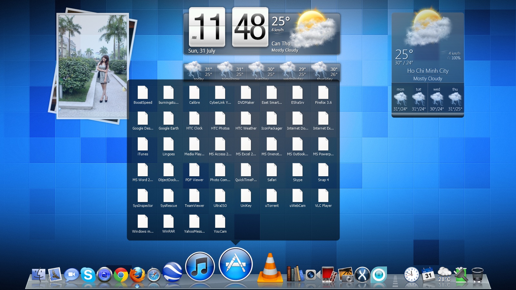The height and width of the screenshot is (290, 516).
Task: Open the PDF Viewer shortcut
Action: pos(194,173)
